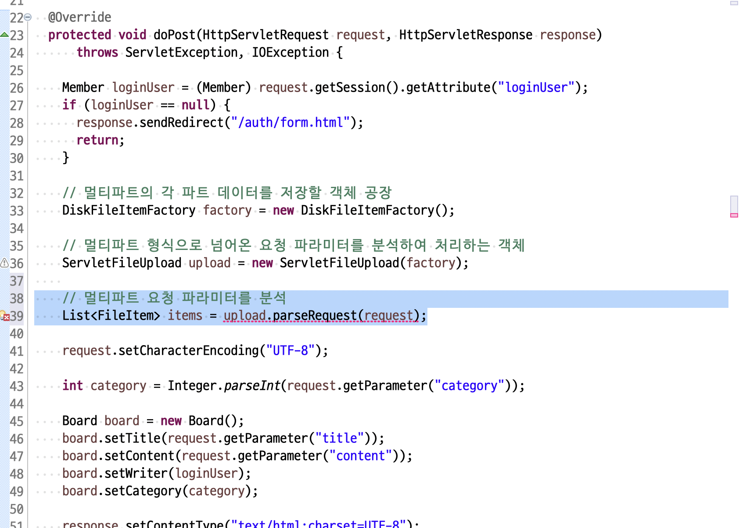The image size is (739, 528).
Task: Click setCharacterEncoding on line 41
Action: point(189,350)
